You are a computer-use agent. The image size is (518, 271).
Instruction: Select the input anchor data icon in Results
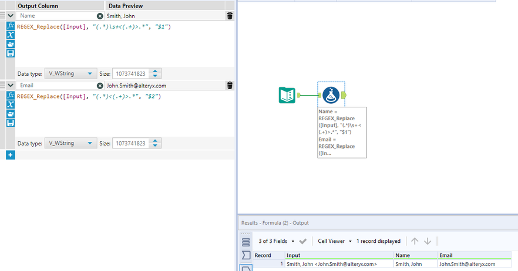tap(246, 255)
